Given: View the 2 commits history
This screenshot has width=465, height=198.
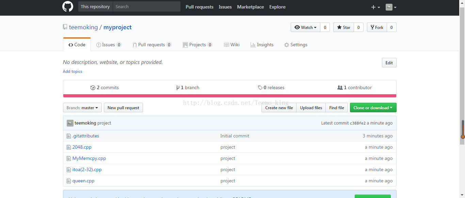Looking at the screenshot, I should (x=105, y=87).
